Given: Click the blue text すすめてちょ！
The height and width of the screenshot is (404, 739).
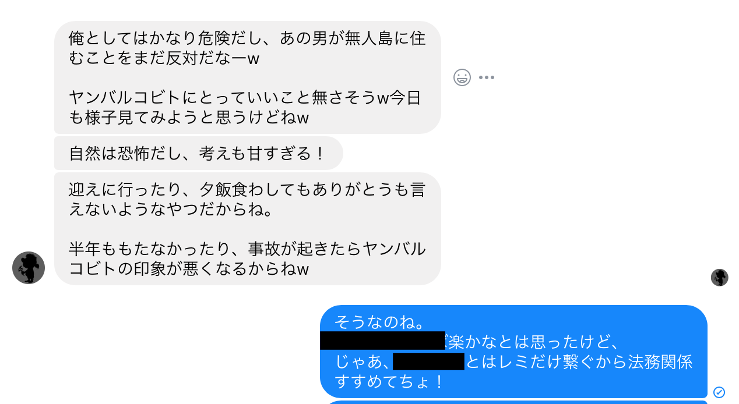Looking at the screenshot, I should point(390,382).
